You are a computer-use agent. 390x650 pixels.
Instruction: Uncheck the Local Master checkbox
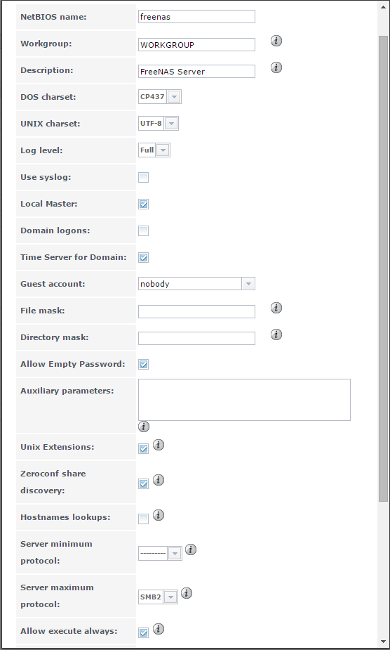coord(143,204)
